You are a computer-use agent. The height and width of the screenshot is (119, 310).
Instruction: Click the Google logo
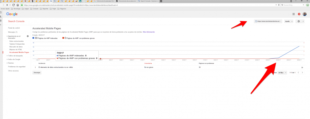tap(12, 14)
